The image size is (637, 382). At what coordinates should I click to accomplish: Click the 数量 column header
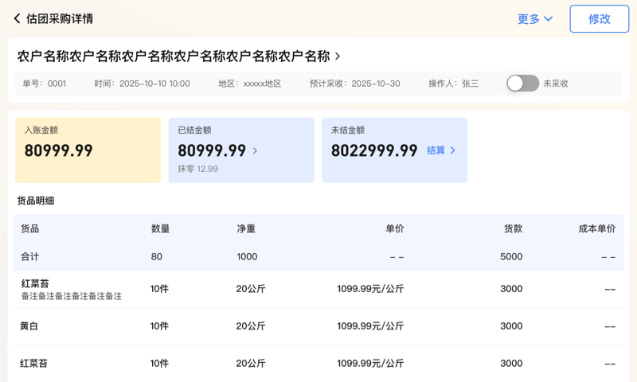160,229
